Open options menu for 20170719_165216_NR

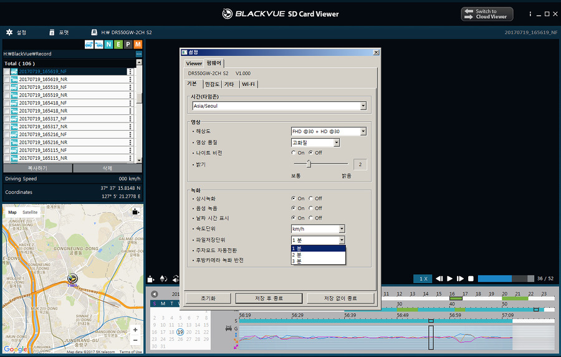(x=130, y=142)
